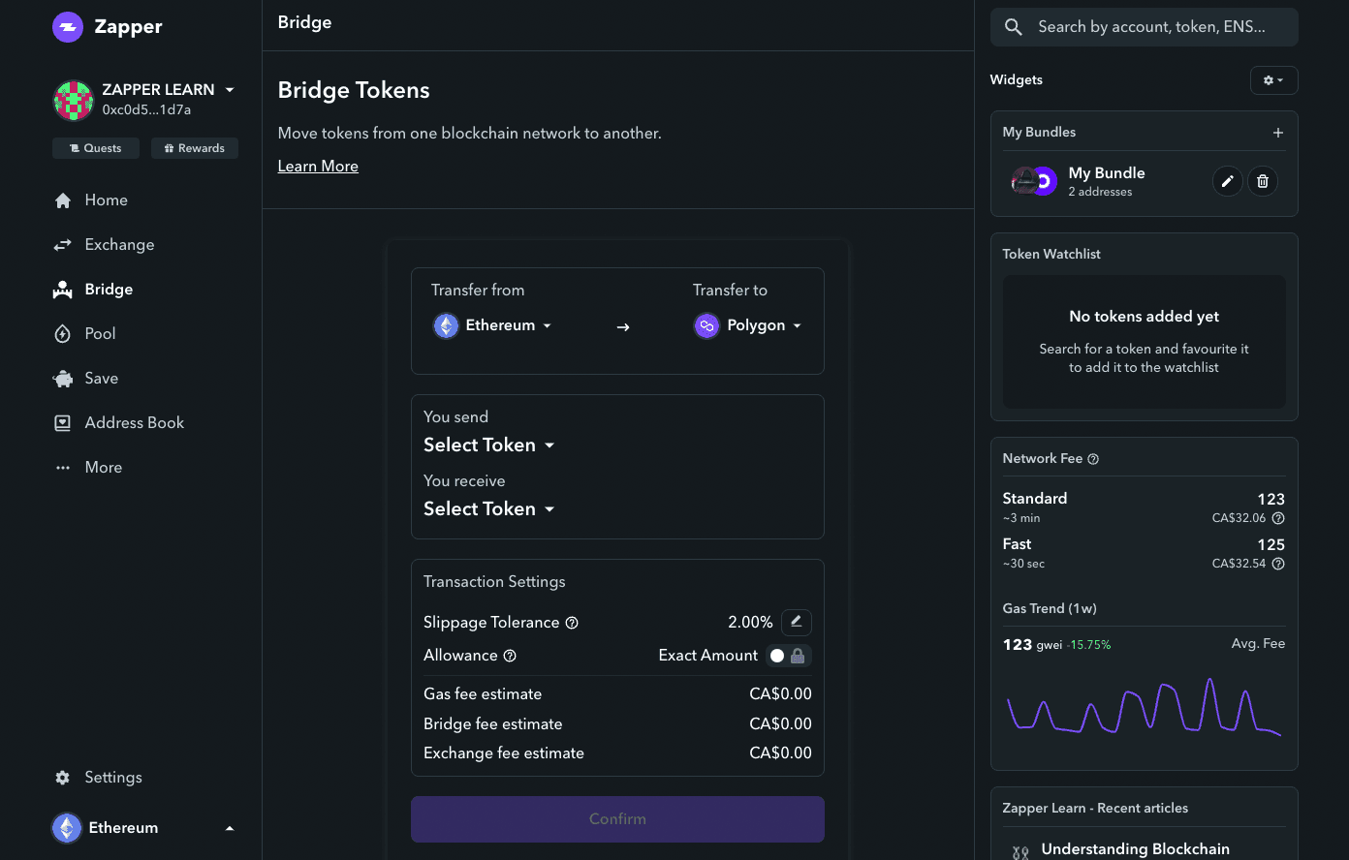Click the Settings gear icon in sidebar

point(63,778)
